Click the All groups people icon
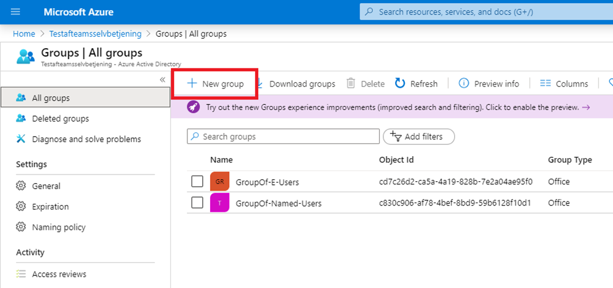The image size is (613, 288). (21, 98)
